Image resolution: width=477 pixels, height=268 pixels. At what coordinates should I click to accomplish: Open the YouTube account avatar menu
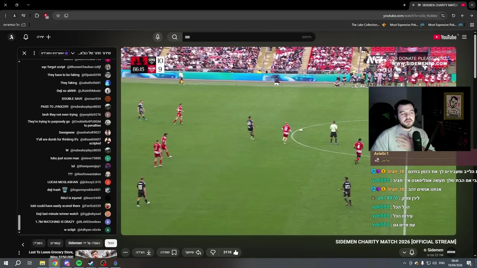click(x=12, y=37)
